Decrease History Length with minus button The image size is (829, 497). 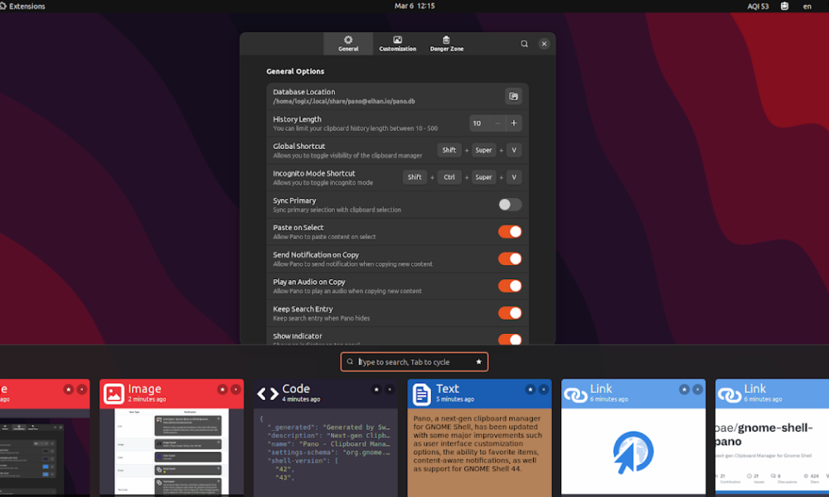497,123
